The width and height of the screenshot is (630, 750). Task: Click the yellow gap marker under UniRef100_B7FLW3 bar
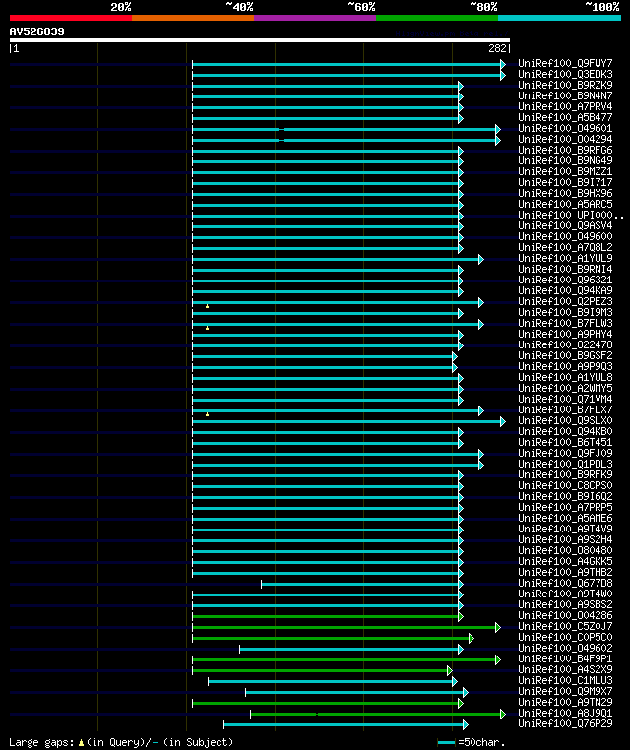(207, 328)
